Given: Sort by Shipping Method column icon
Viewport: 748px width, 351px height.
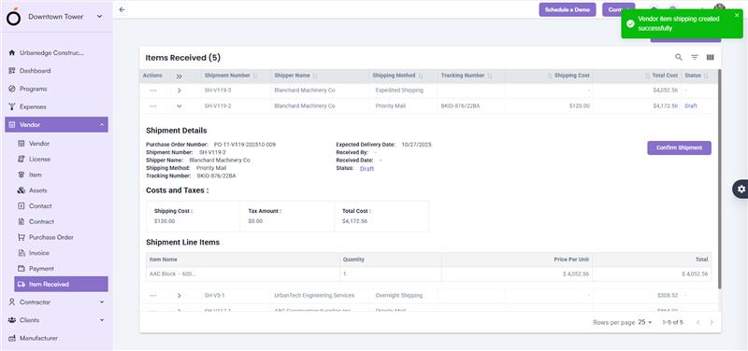Looking at the screenshot, I should [x=420, y=77].
